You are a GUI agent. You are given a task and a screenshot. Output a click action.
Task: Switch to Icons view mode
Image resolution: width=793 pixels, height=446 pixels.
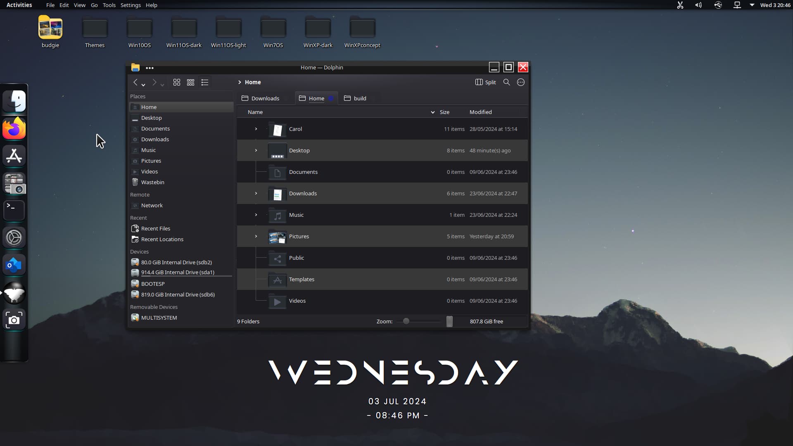pos(177,82)
